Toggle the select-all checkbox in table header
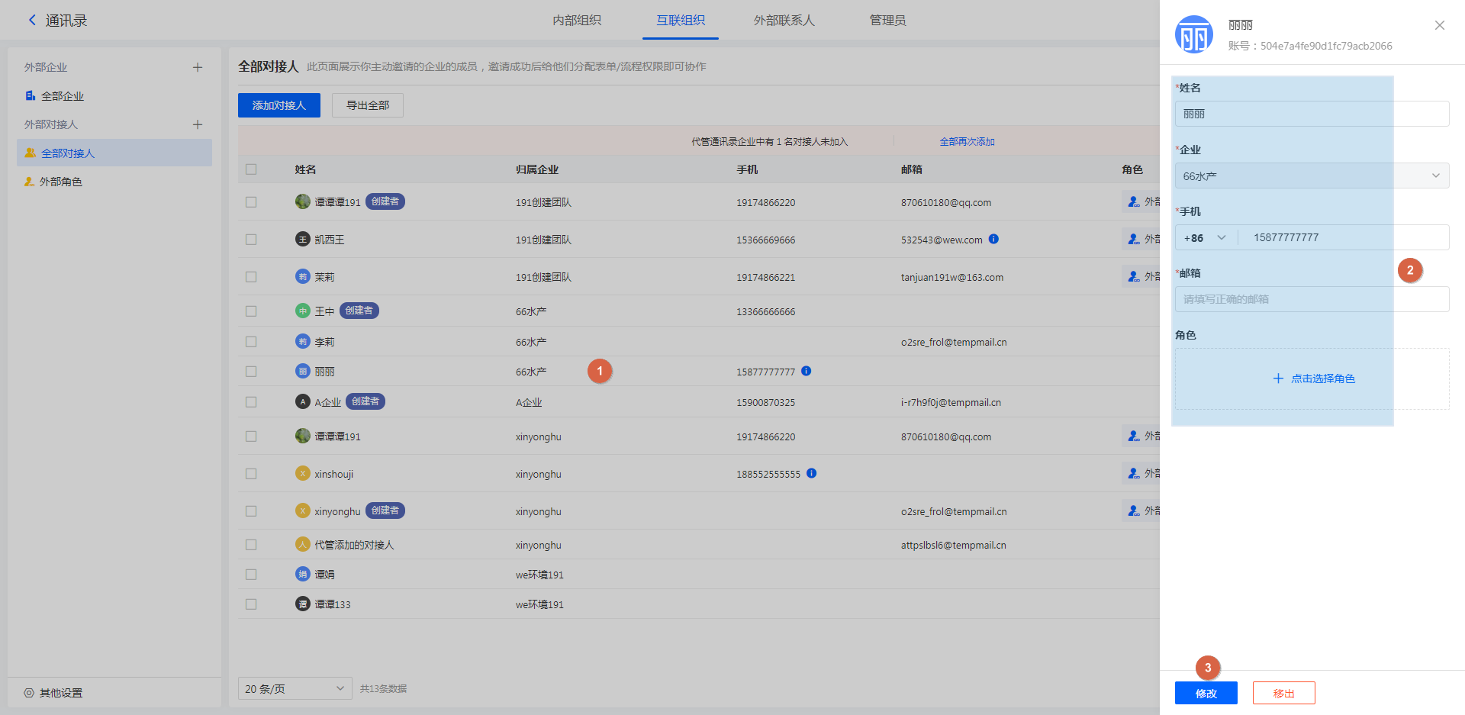This screenshot has height=715, width=1465. pyautogui.click(x=251, y=169)
